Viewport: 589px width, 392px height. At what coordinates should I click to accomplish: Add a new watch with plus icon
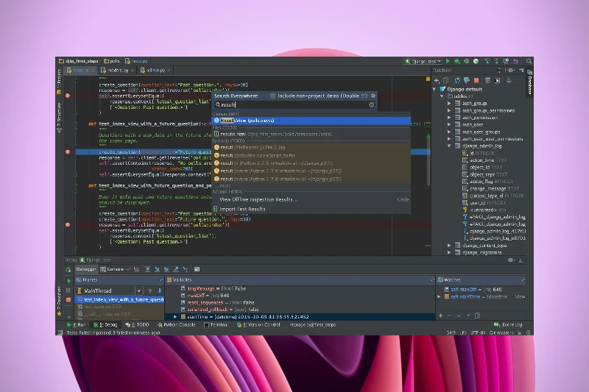click(440, 316)
